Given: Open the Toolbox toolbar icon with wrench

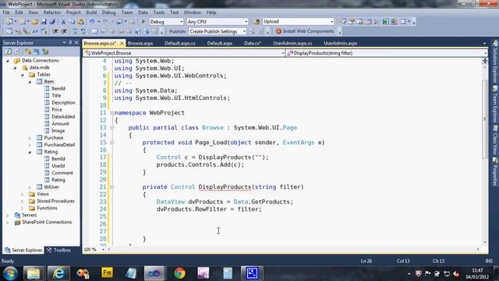Looking at the screenshot, I should point(377,22).
